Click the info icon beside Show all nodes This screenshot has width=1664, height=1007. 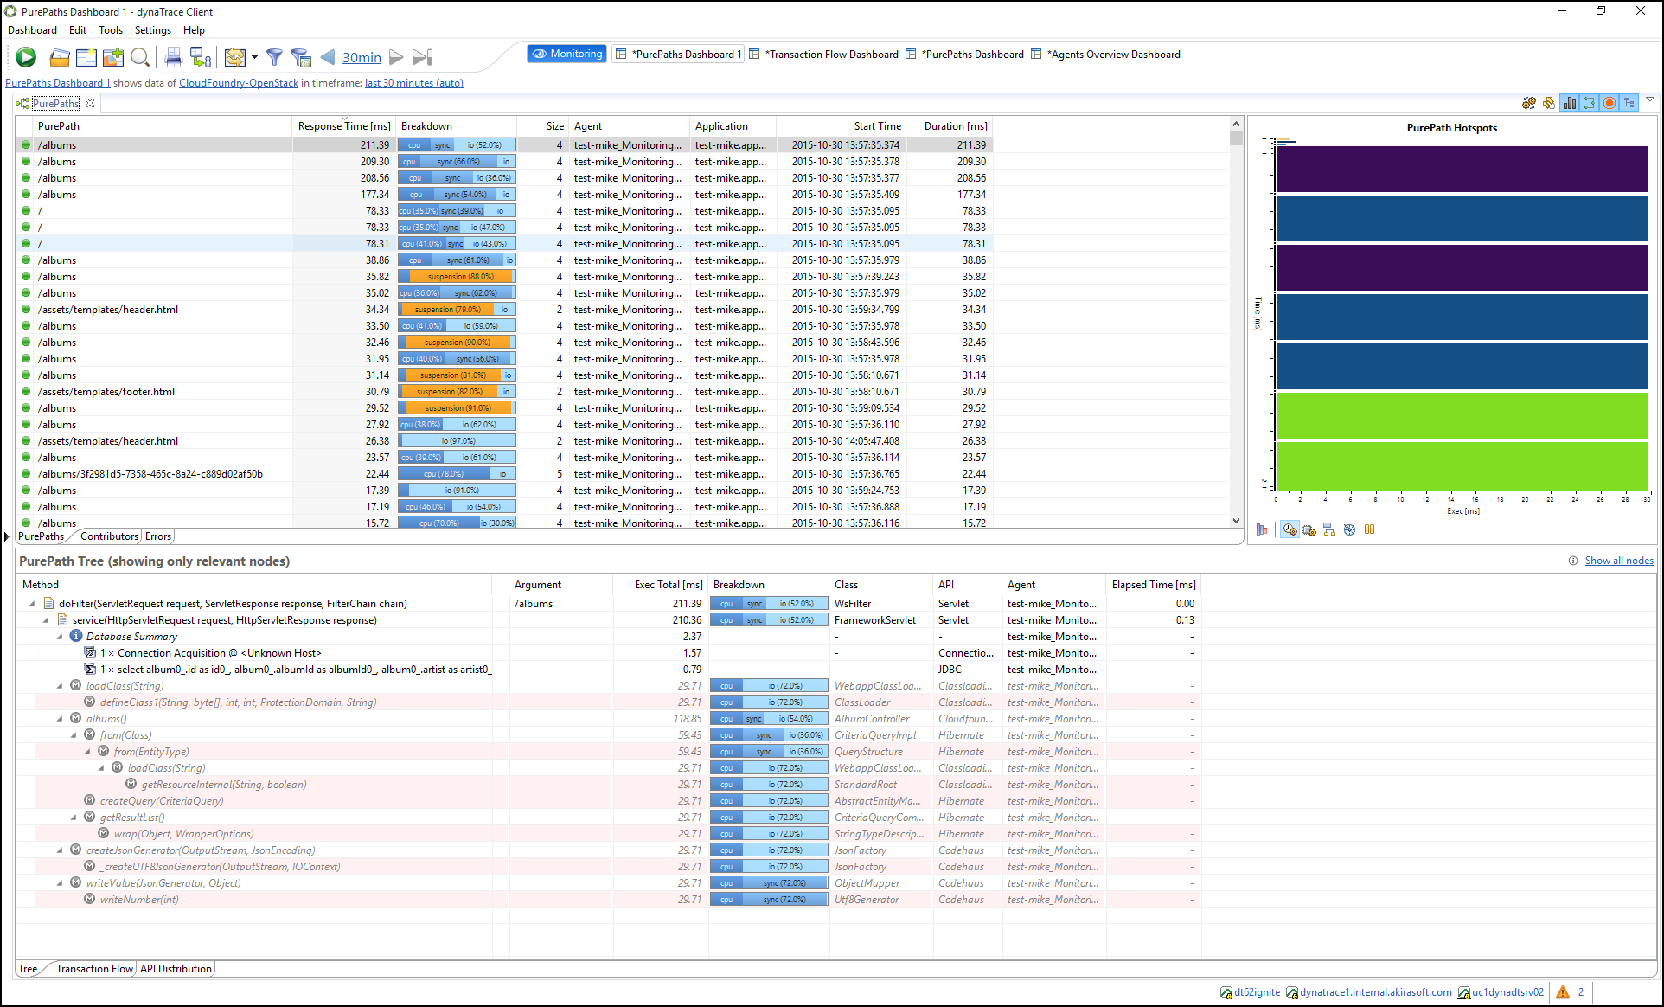point(1573,561)
